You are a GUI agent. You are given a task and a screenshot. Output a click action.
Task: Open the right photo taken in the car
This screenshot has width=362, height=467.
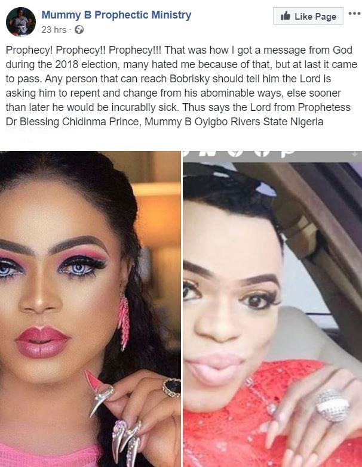272,309
